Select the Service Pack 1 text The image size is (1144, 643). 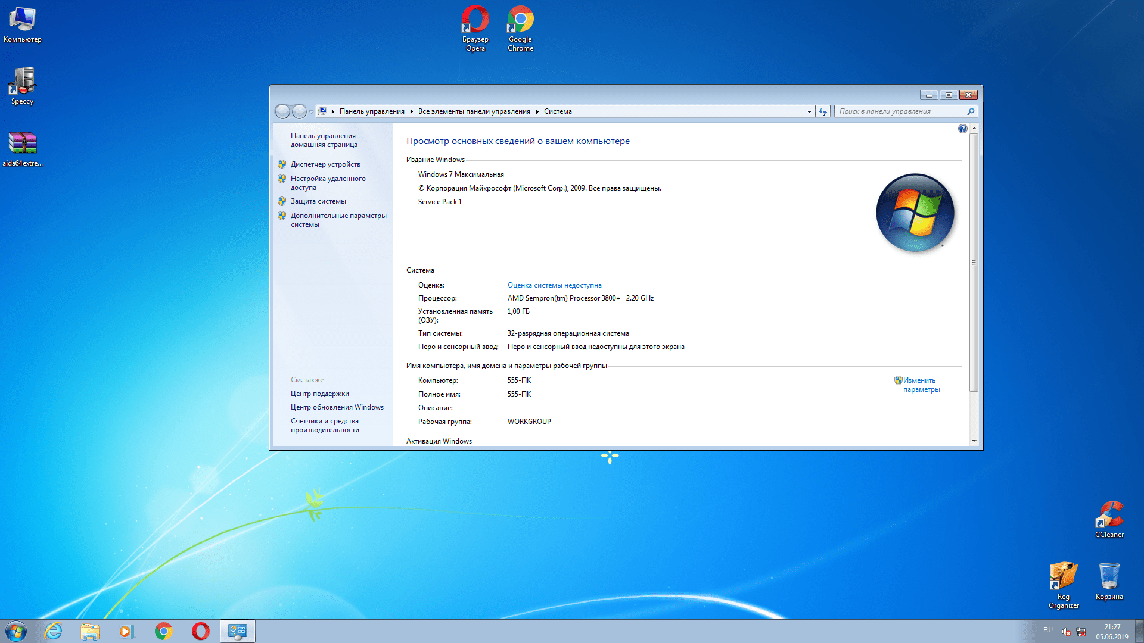(x=440, y=202)
